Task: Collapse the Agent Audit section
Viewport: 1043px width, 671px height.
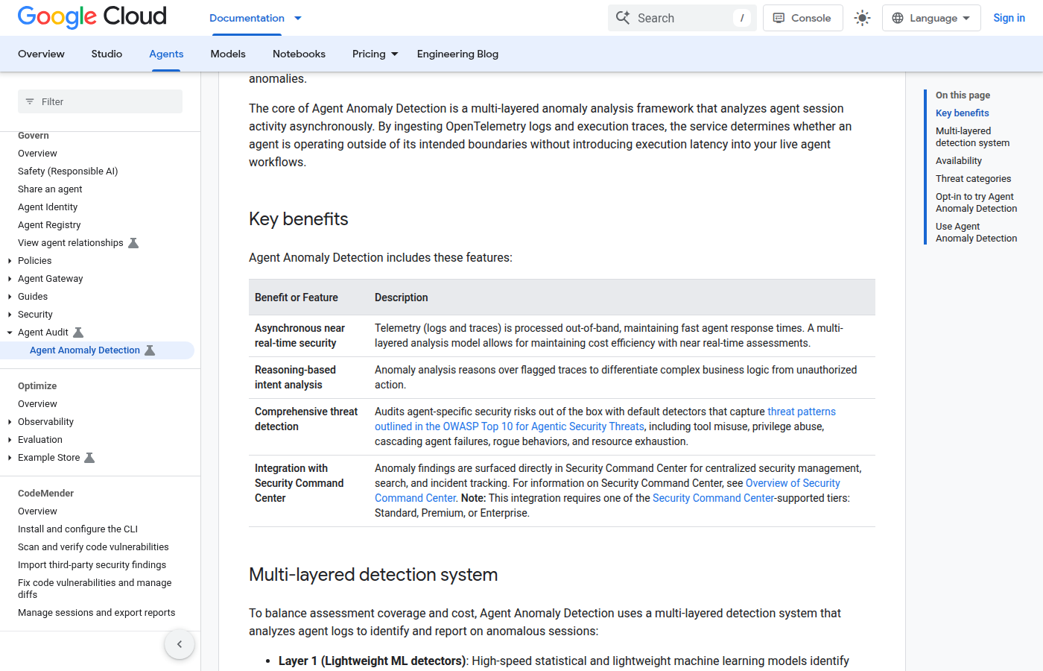Action: click(x=10, y=333)
